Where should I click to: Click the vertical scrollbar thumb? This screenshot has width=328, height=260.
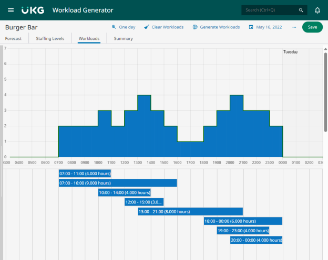[325, 92]
